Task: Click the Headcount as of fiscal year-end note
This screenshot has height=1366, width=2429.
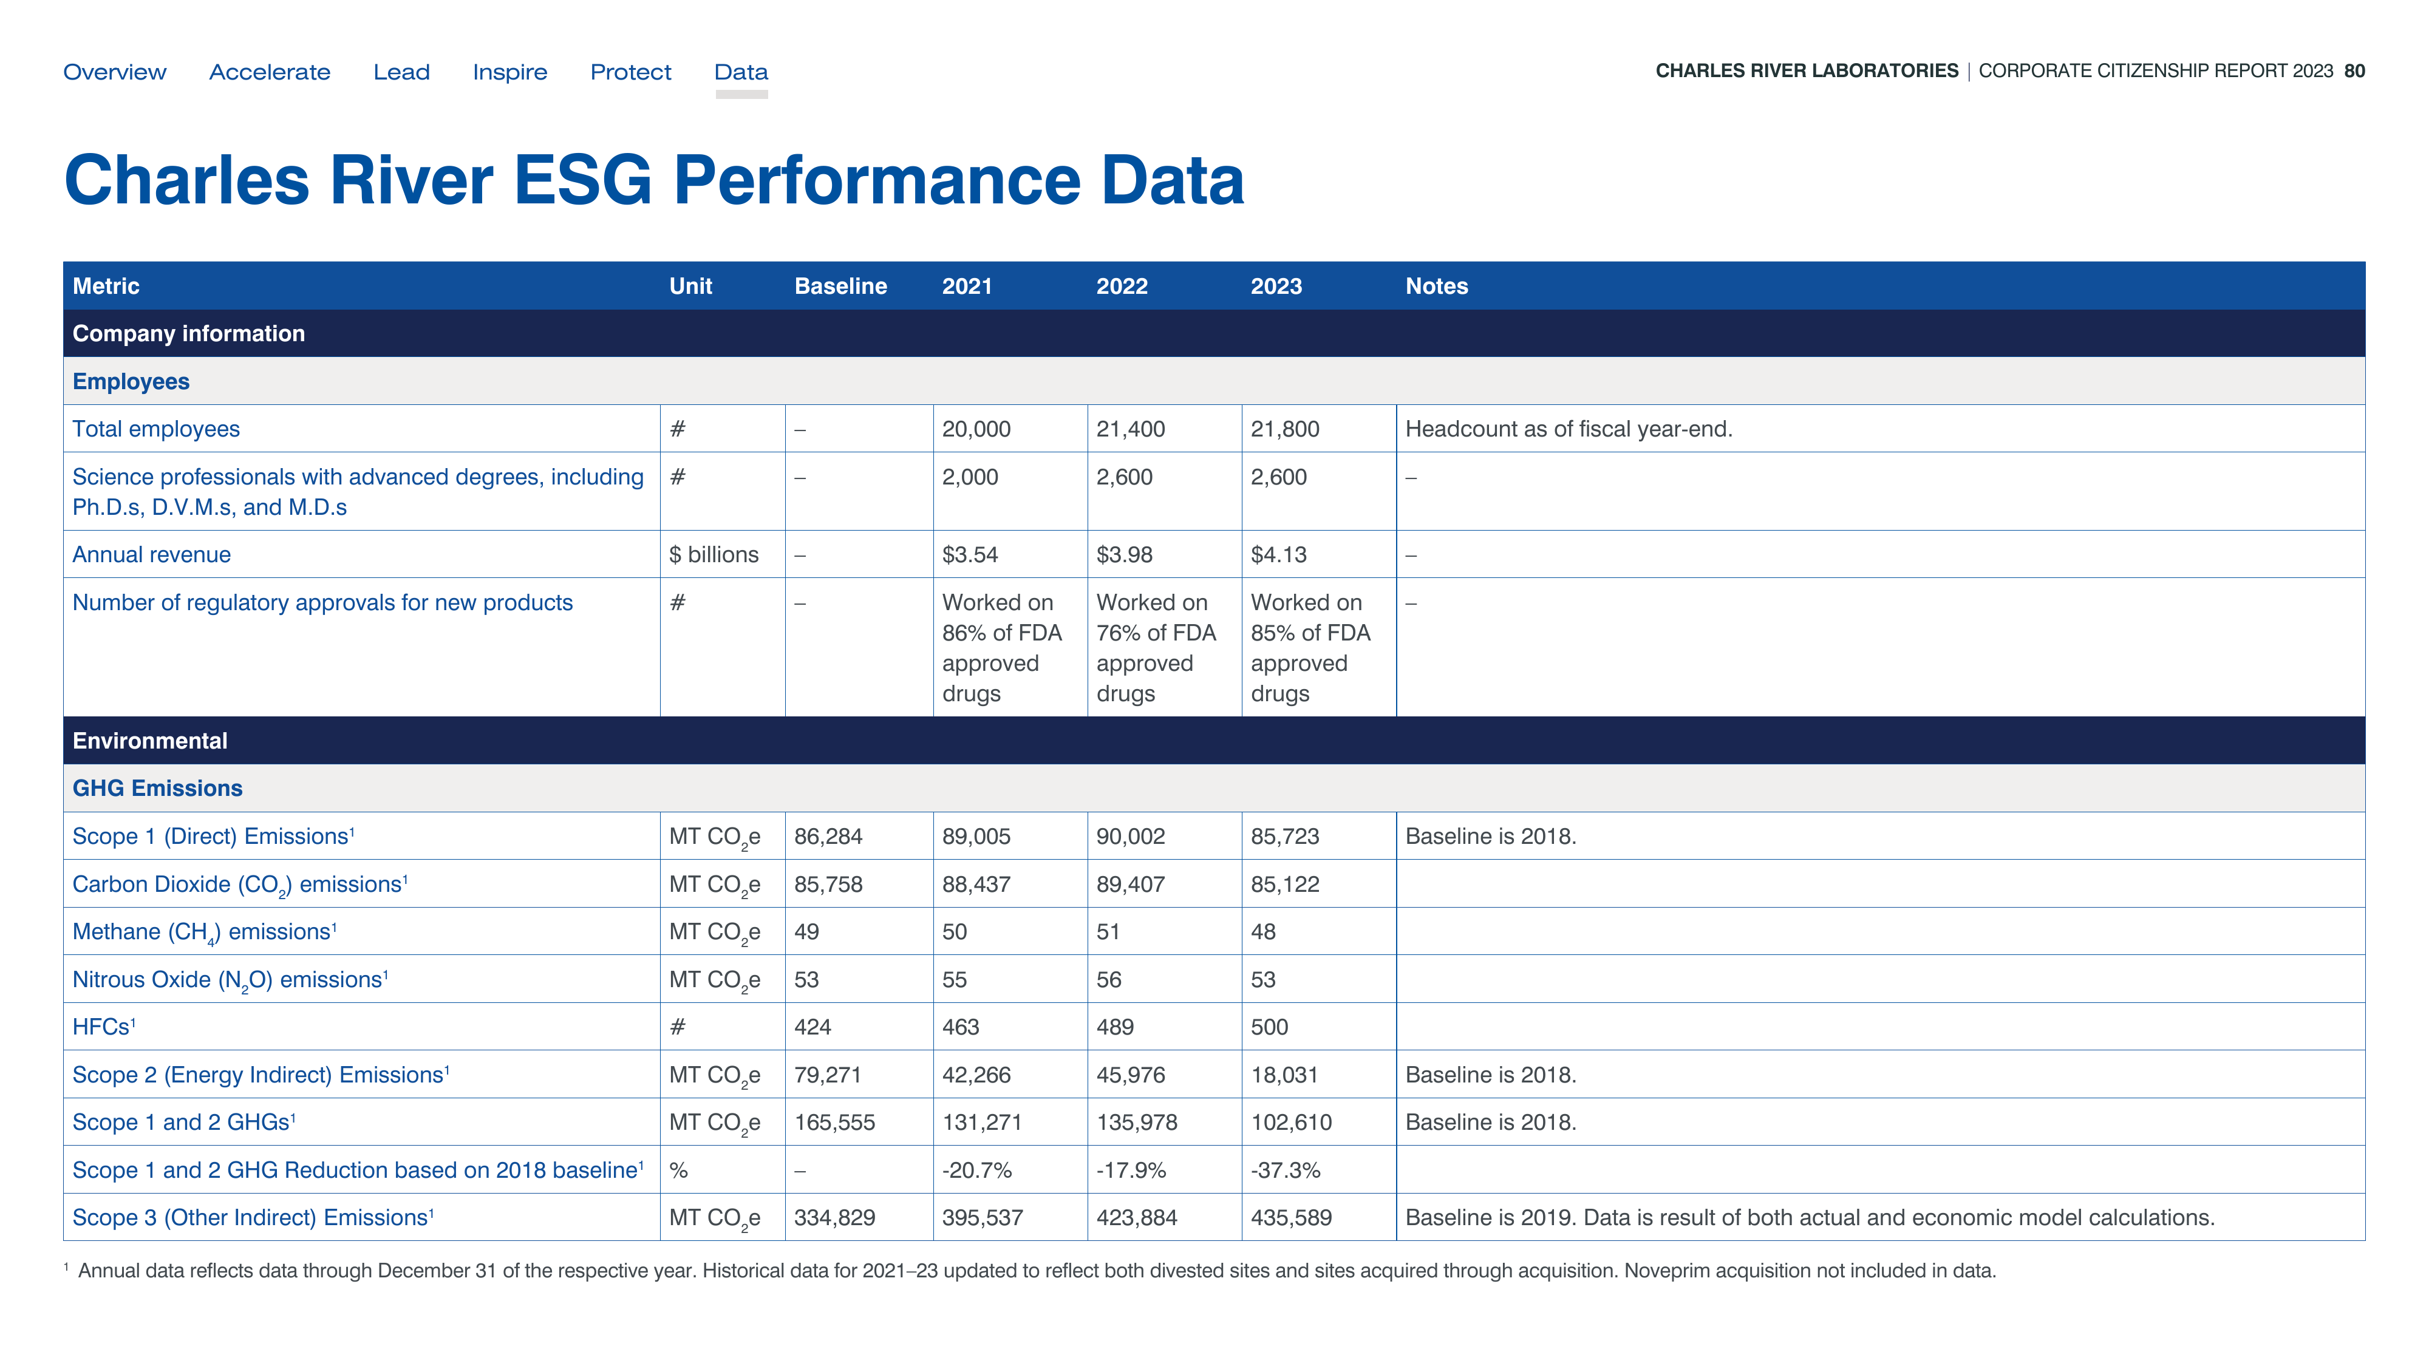Action: point(1568,429)
